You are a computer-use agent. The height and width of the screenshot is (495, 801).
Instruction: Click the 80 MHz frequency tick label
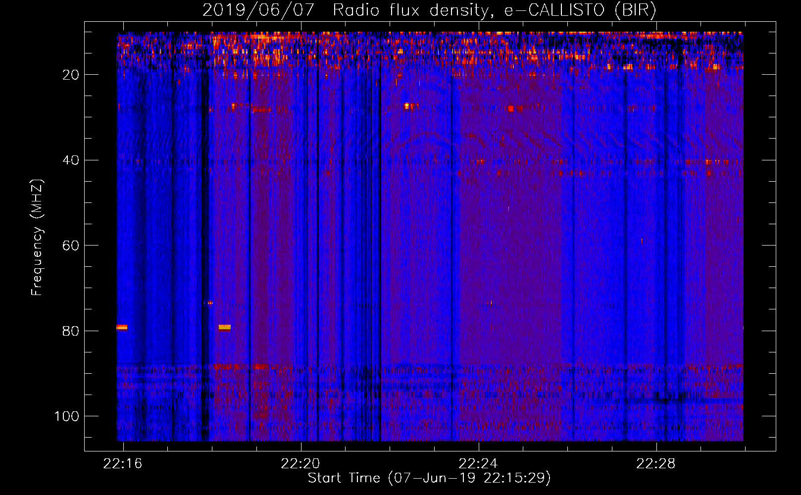71,331
